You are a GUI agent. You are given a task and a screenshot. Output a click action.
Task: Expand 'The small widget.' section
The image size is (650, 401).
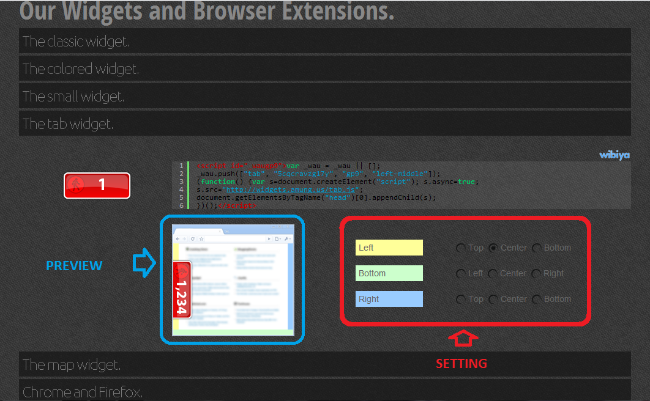pos(324,96)
